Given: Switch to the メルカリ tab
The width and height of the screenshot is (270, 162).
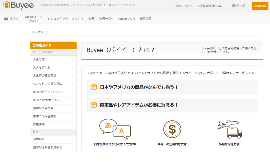Looking at the screenshot, I should coord(78,19).
